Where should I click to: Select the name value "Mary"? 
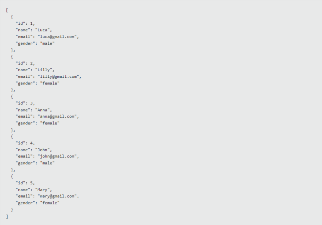[x=42, y=190]
